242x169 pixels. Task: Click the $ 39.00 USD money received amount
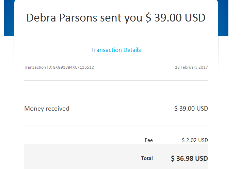point(191,109)
